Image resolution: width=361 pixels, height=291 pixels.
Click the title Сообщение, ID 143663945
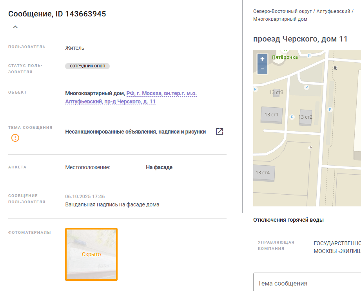click(x=57, y=14)
